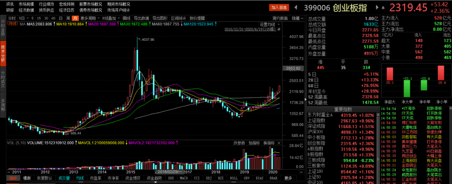Select the 周 weekly period
Image resolution: width=452 pixels, height=184 pixels.
click(68, 18)
